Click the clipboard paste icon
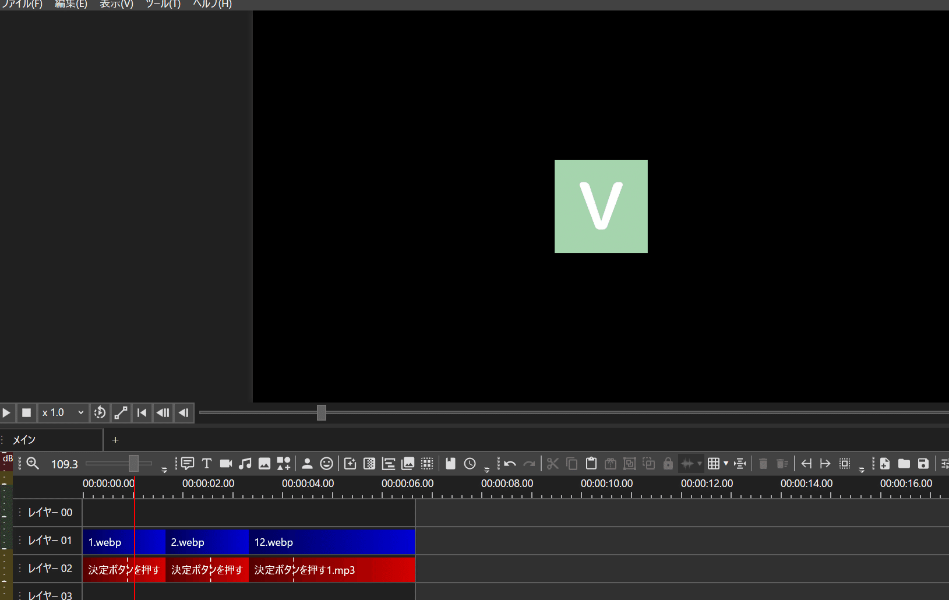 pos(591,464)
